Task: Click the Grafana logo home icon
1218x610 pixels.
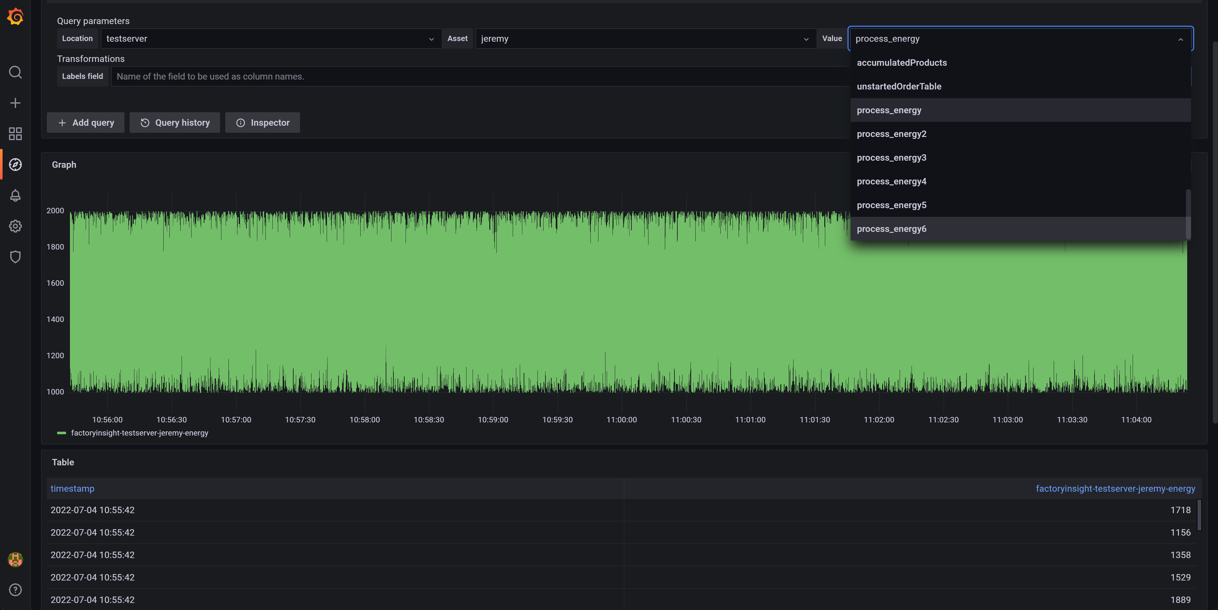Action: pyautogui.click(x=15, y=17)
